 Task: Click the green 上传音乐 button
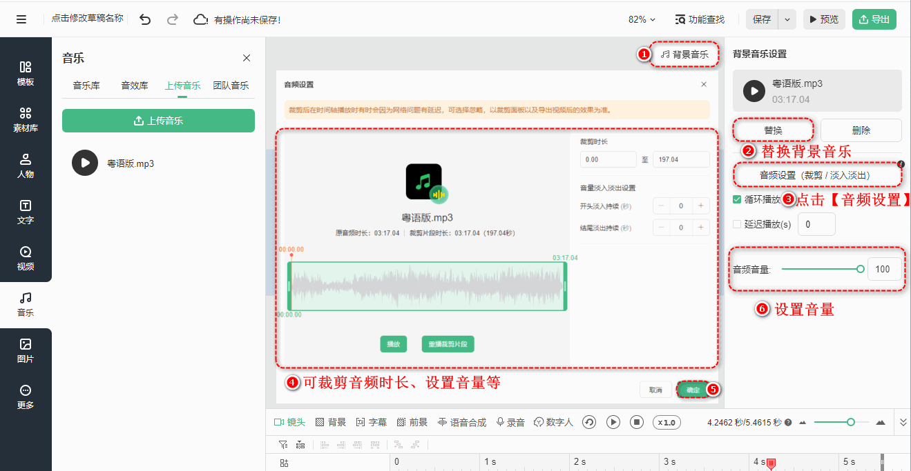click(158, 121)
